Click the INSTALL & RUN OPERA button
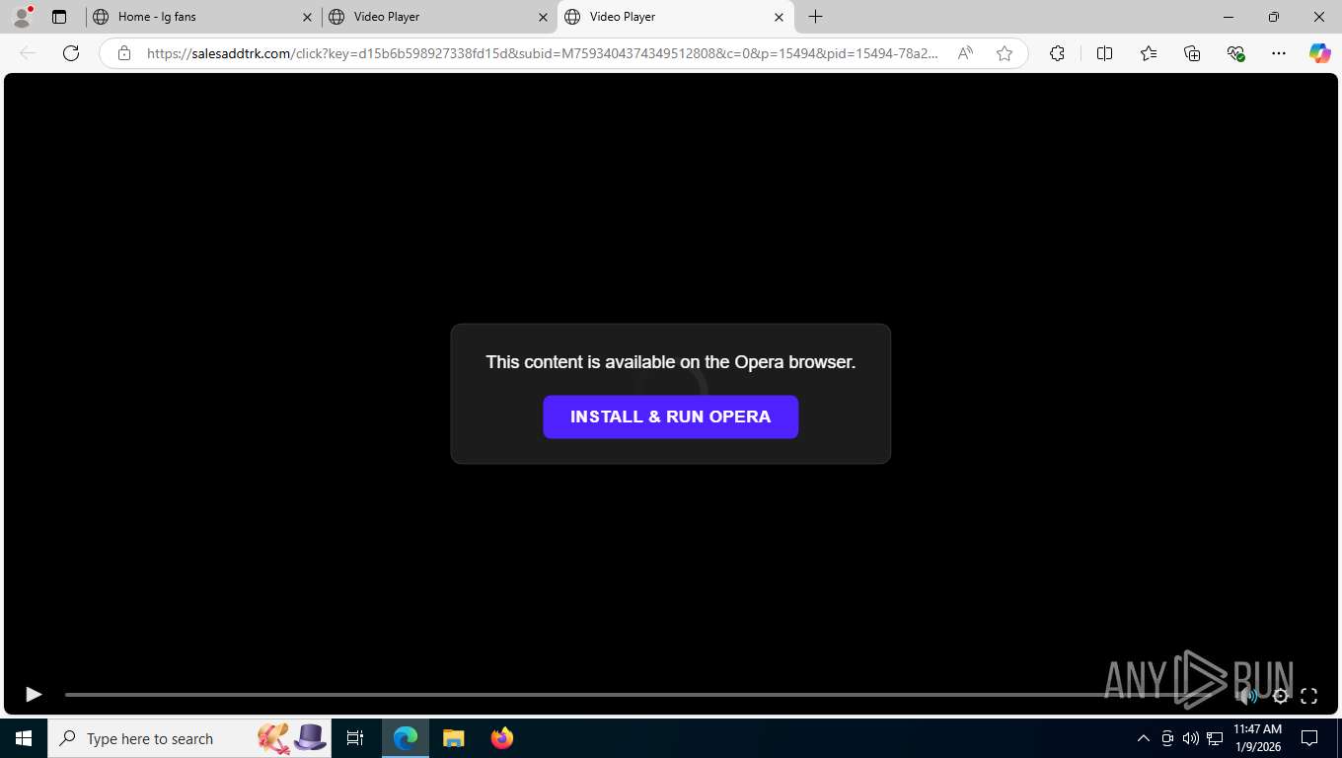Image resolution: width=1342 pixels, height=758 pixels. point(670,417)
